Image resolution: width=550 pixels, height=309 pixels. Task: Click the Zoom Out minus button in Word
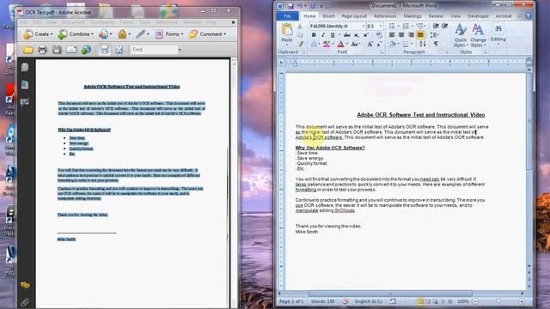[475, 301]
